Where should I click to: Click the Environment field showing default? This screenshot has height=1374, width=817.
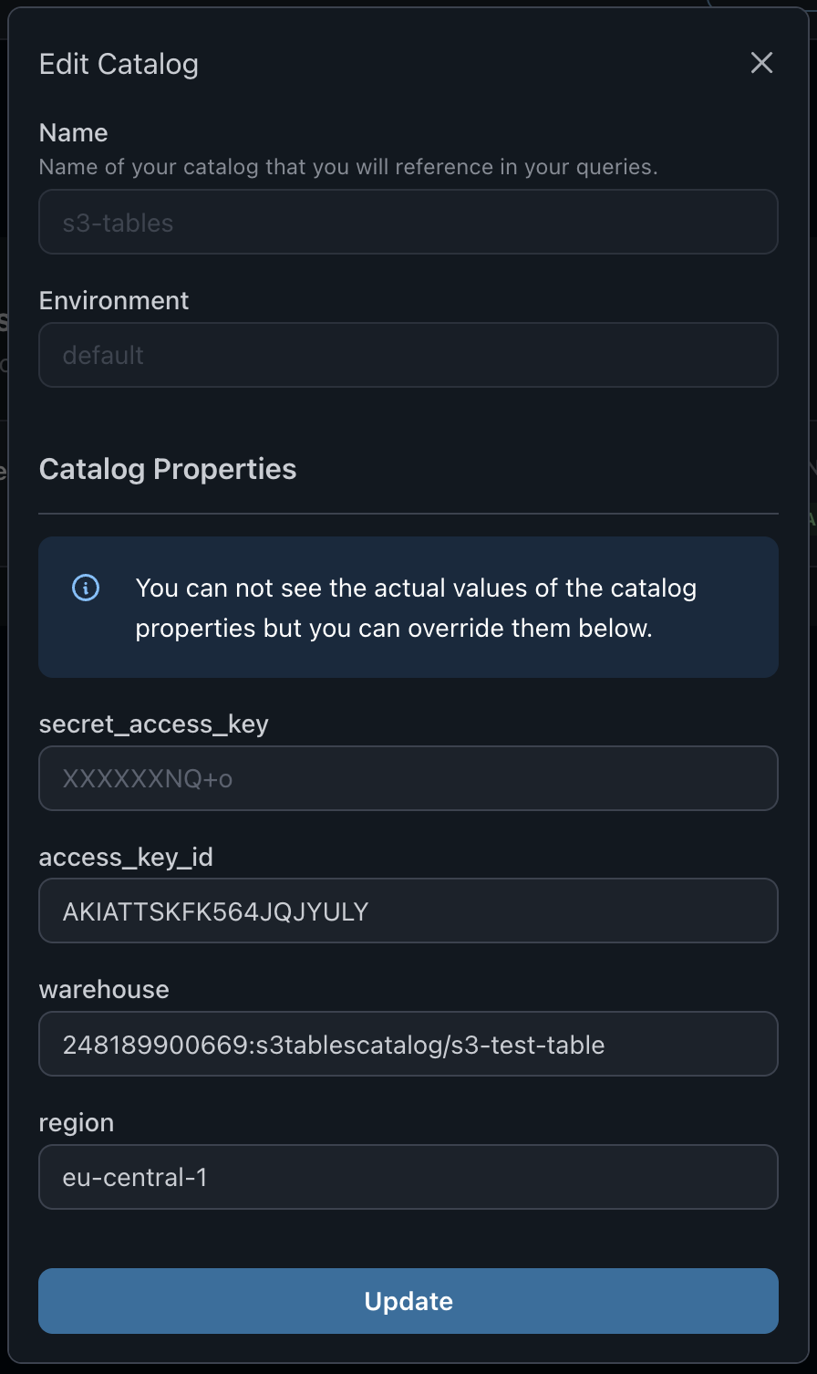pos(408,355)
